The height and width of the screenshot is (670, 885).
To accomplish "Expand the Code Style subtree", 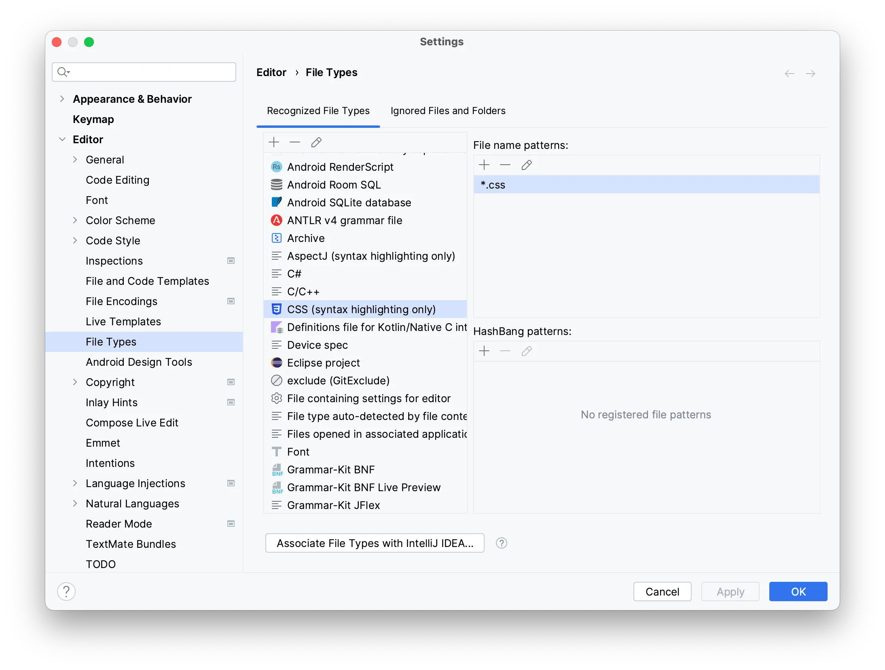I will click(75, 241).
